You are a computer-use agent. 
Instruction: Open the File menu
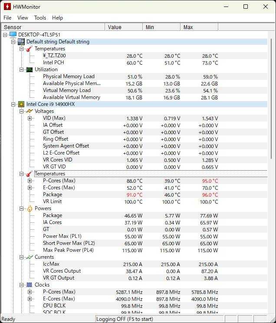[x=7, y=18]
